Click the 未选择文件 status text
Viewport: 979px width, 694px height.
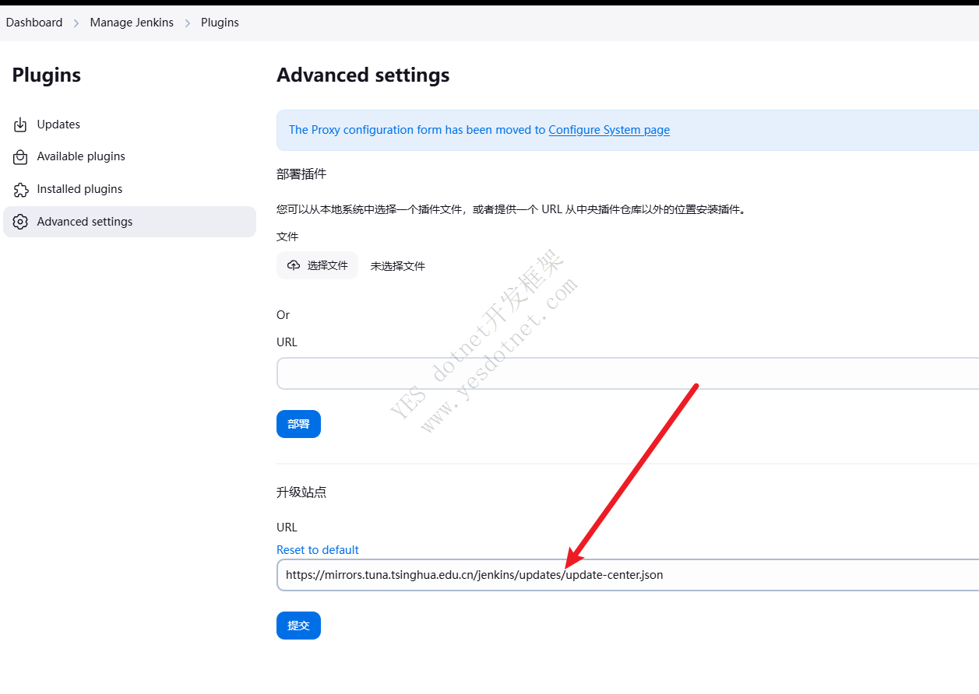pyautogui.click(x=397, y=266)
